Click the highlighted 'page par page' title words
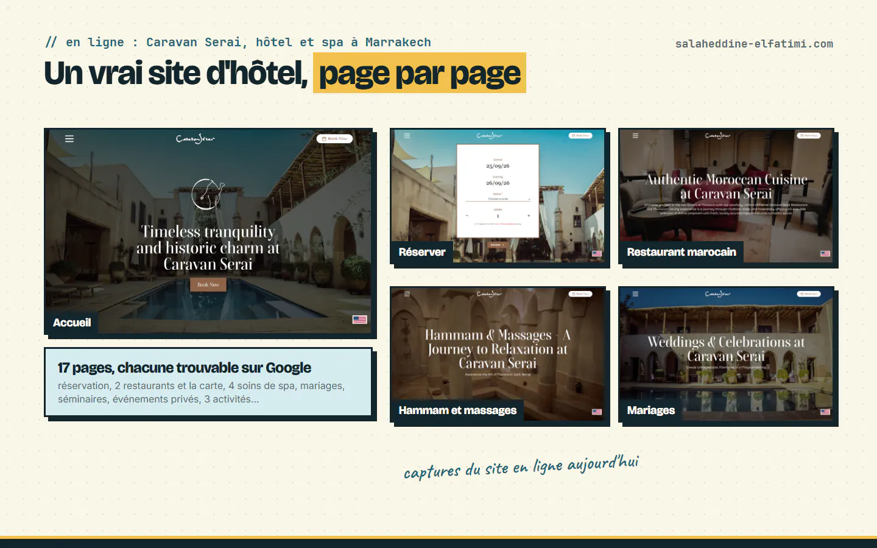This screenshot has width=877, height=548. (x=420, y=73)
